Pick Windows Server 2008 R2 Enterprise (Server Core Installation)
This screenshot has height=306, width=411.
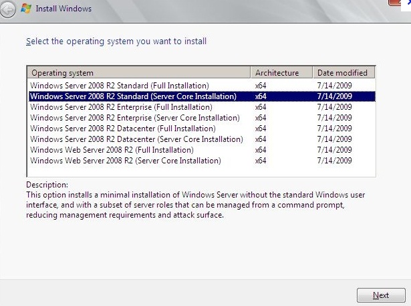[x=134, y=118]
